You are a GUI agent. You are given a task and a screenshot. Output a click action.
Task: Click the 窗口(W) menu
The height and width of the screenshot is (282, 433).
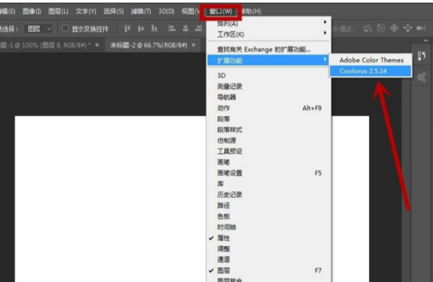click(x=220, y=12)
